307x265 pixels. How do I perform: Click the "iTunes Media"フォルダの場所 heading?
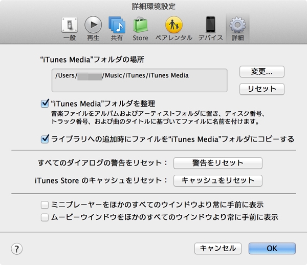click(x=92, y=59)
